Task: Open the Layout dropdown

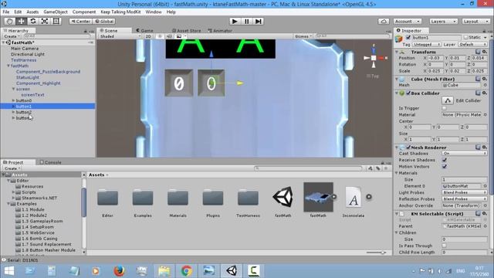Action: (475, 21)
